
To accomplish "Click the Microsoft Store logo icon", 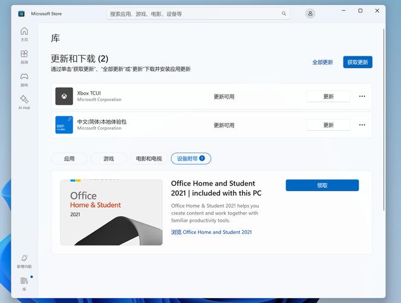I will pyautogui.click(x=22, y=13).
